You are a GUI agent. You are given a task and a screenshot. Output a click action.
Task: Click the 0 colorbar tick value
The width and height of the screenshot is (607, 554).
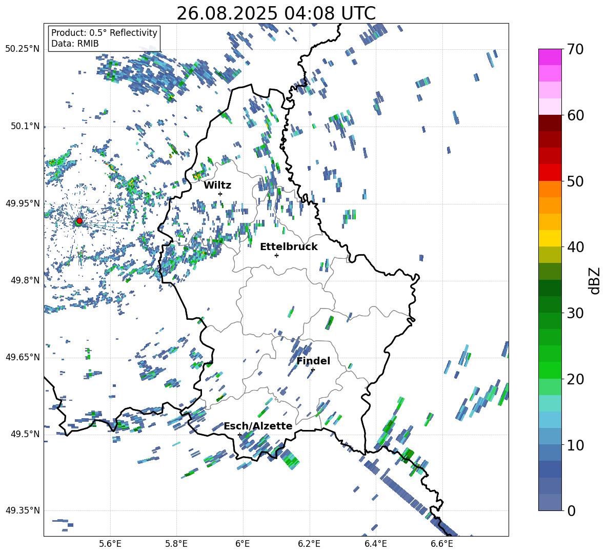[x=571, y=510]
